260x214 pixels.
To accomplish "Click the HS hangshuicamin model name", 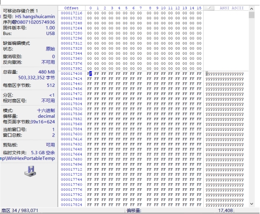I will pos(35,17).
